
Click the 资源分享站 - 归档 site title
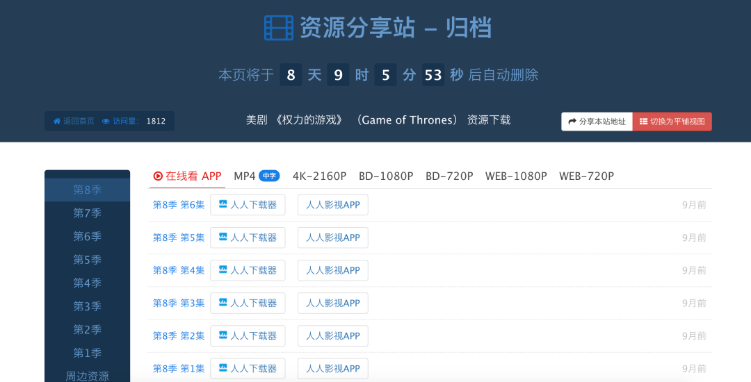pos(396,28)
